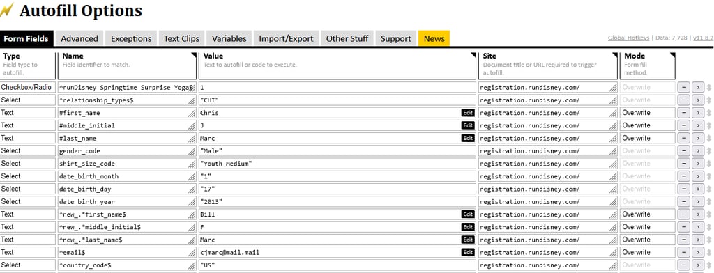Click Edit badge next to value F

[468, 227]
